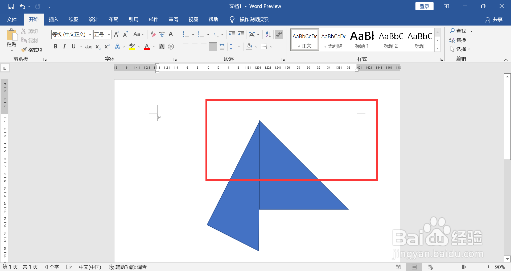Expand the styles gallery

[438, 48]
